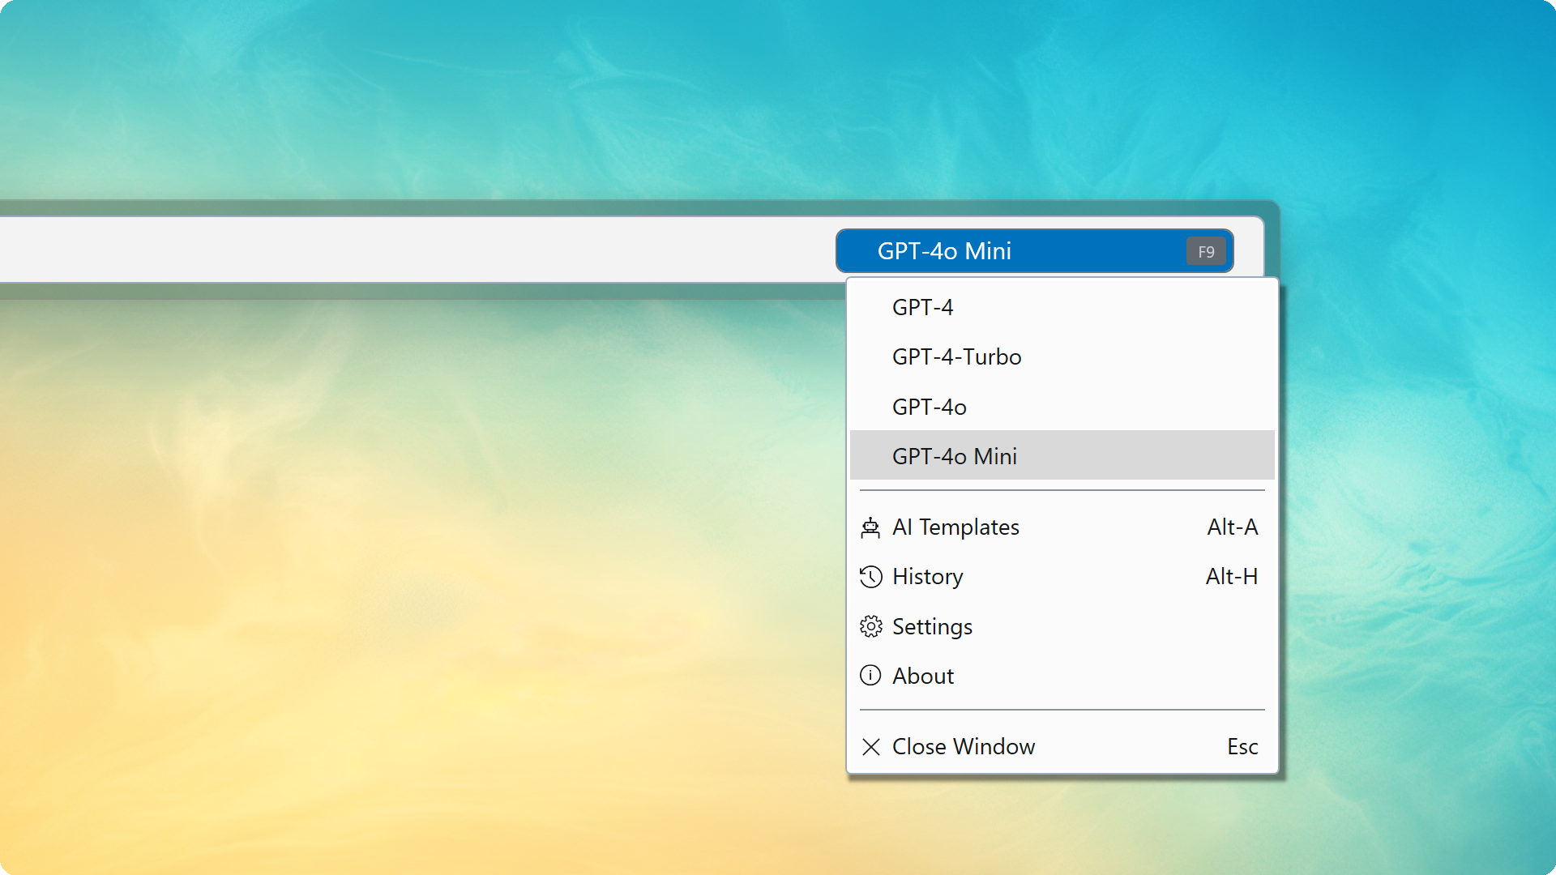Click the About info icon
Screen dimensions: 1556x875
click(870, 676)
